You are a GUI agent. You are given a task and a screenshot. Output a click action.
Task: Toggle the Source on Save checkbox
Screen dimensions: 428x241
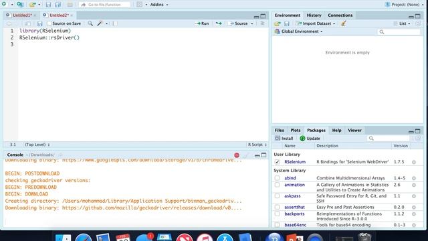point(49,23)
